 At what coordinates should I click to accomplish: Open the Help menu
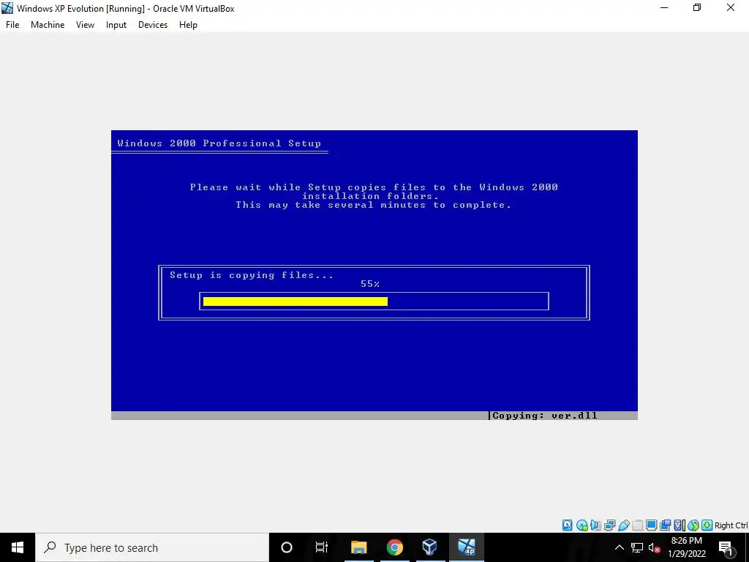[188, 25]
